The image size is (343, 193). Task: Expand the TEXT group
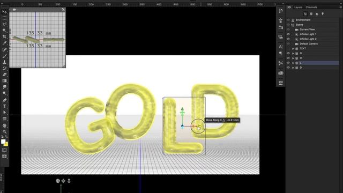(x=293, y=49)
